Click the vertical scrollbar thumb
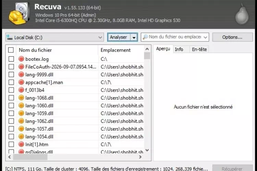 pos(147,56)
